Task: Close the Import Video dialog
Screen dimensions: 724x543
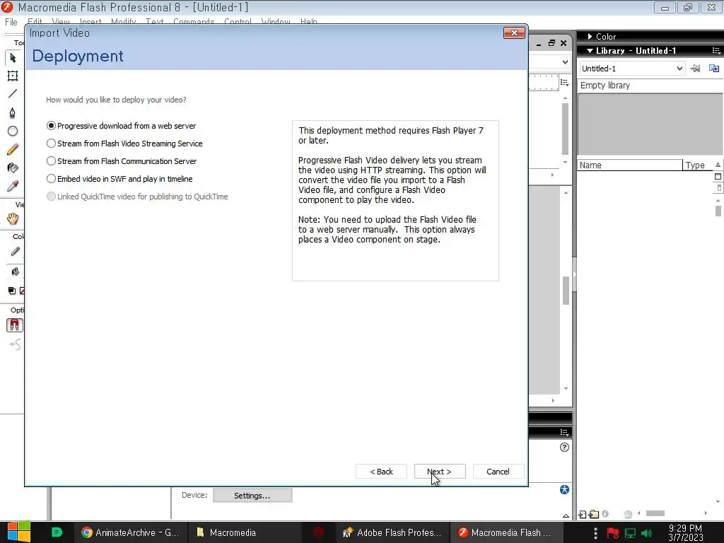Action: 514,33
